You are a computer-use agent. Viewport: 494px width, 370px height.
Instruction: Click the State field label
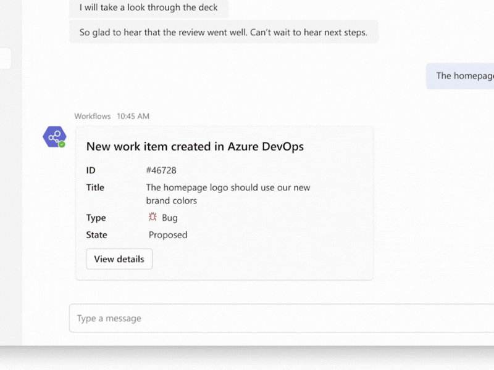[x=96, y=235]
